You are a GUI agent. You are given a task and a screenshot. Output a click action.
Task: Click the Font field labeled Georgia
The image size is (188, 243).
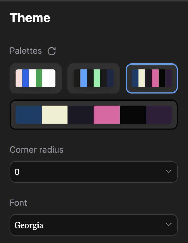tap(93, 225)
